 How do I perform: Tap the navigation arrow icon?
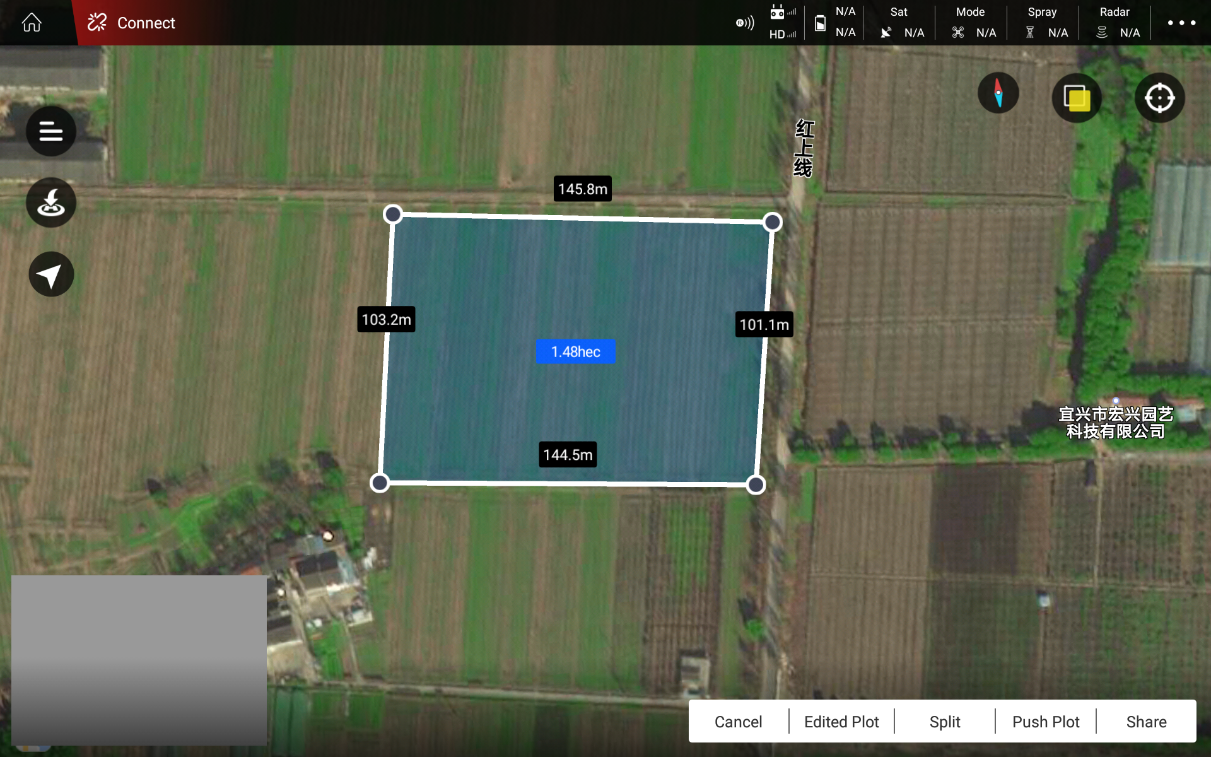(51, 274)
